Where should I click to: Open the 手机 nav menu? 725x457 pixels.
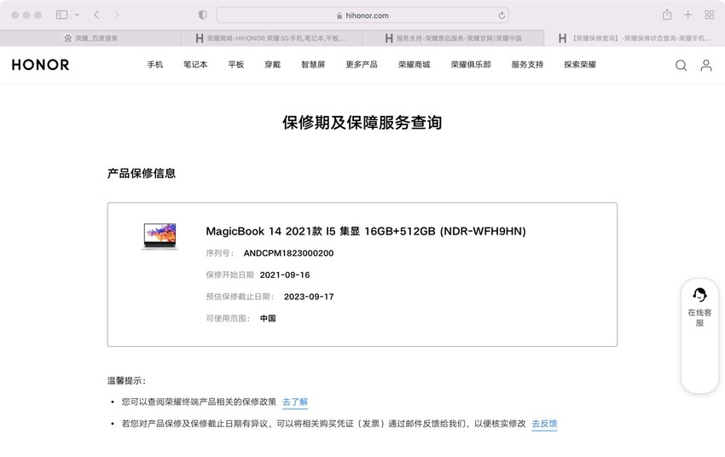pyautogui.click(x=155, y=65)
